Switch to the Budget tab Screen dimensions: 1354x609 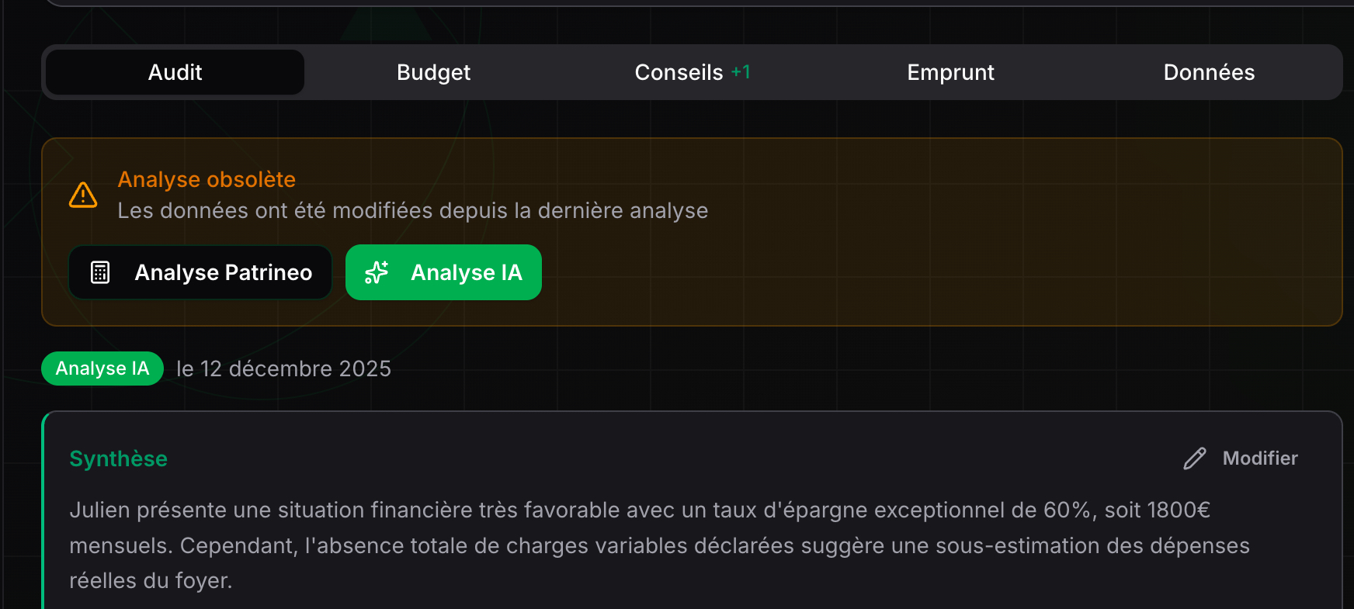tap(433, 71)
